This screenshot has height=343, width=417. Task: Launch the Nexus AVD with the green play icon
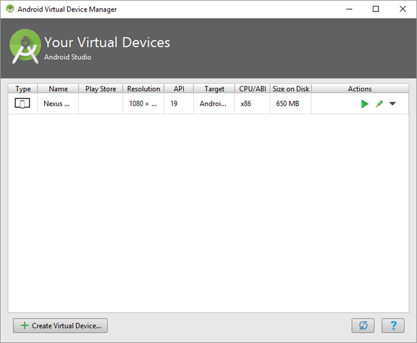coord(365,104)
